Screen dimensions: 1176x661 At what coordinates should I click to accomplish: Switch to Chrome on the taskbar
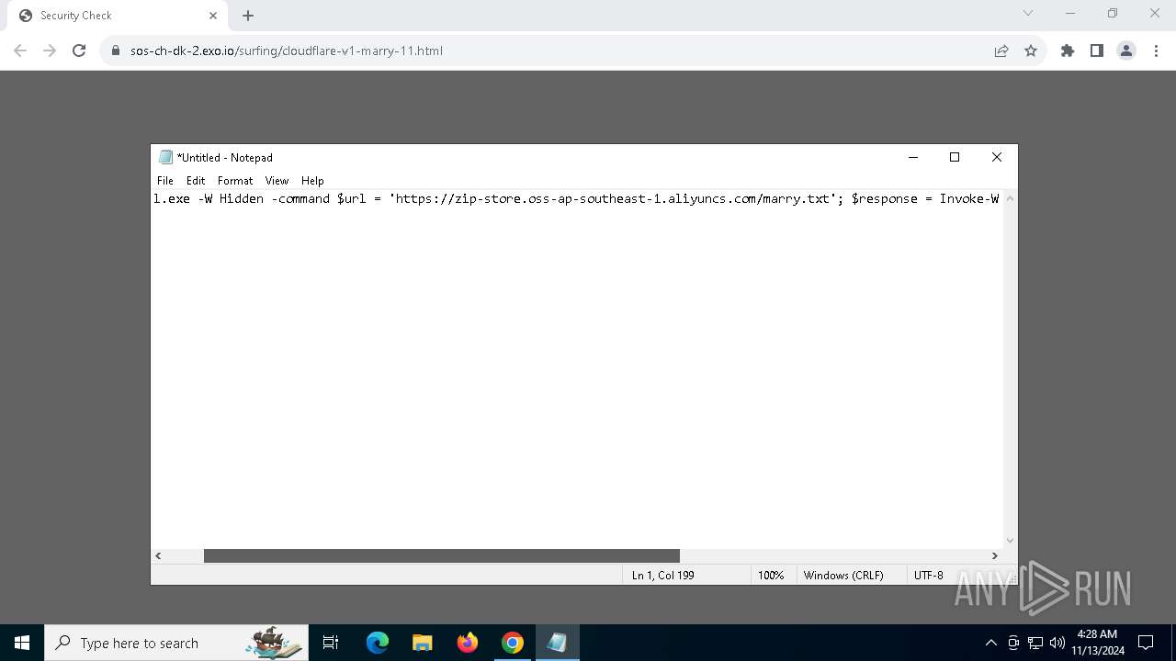pyautogui.click(x=513, y=643)
